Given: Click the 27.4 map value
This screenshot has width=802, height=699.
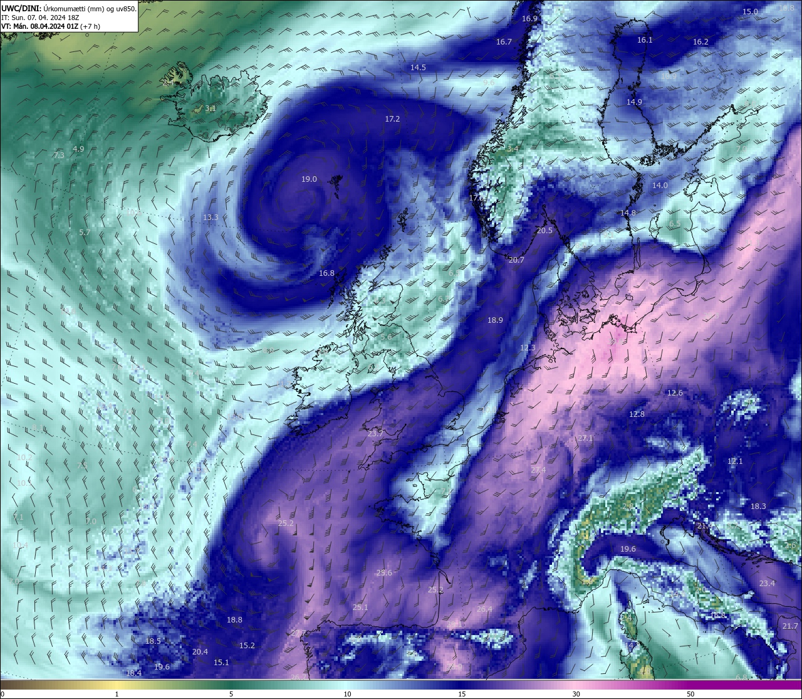Looking at the screenshot, I should (538, 470).
